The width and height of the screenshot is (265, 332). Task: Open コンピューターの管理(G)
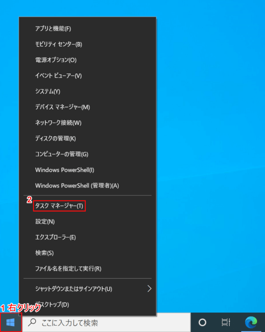pos(88,154)
